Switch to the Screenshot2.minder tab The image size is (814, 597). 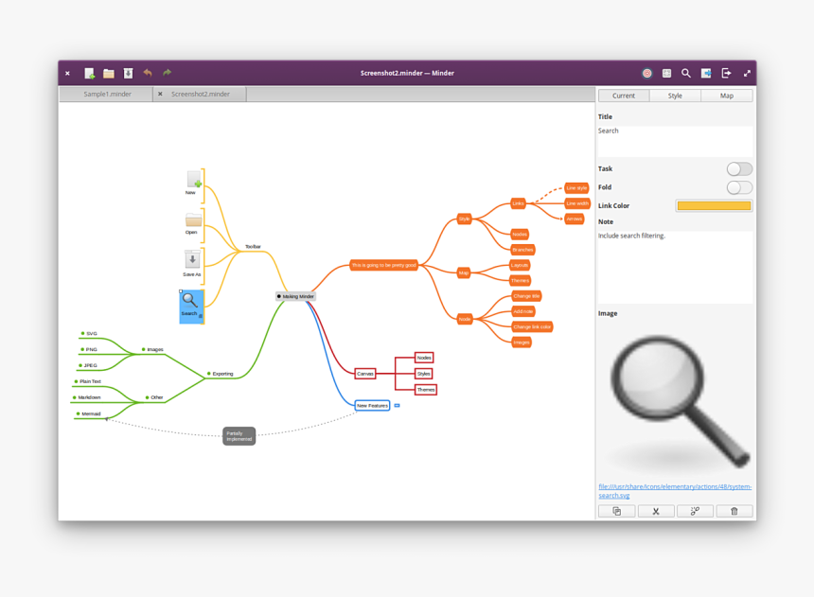[x=201, y=94]
